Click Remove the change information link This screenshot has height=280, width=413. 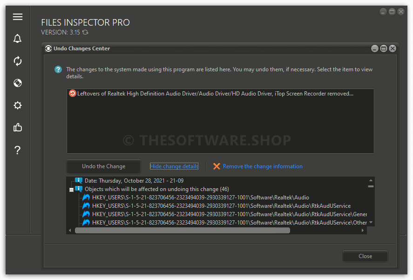(x=263, y=166)
